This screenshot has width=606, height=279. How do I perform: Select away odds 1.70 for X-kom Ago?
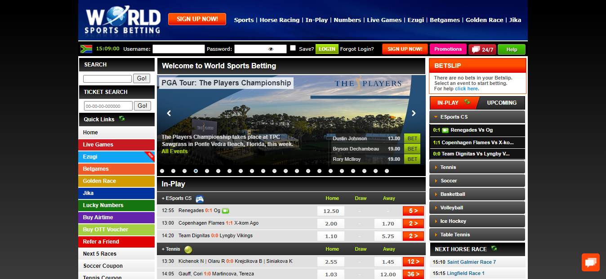point(388,223)
